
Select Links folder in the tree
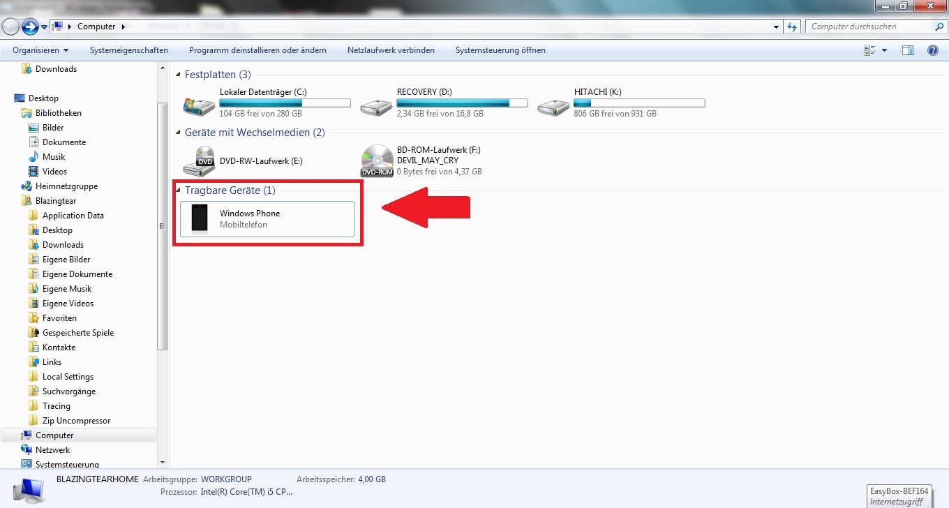click(x=52, y=362)
